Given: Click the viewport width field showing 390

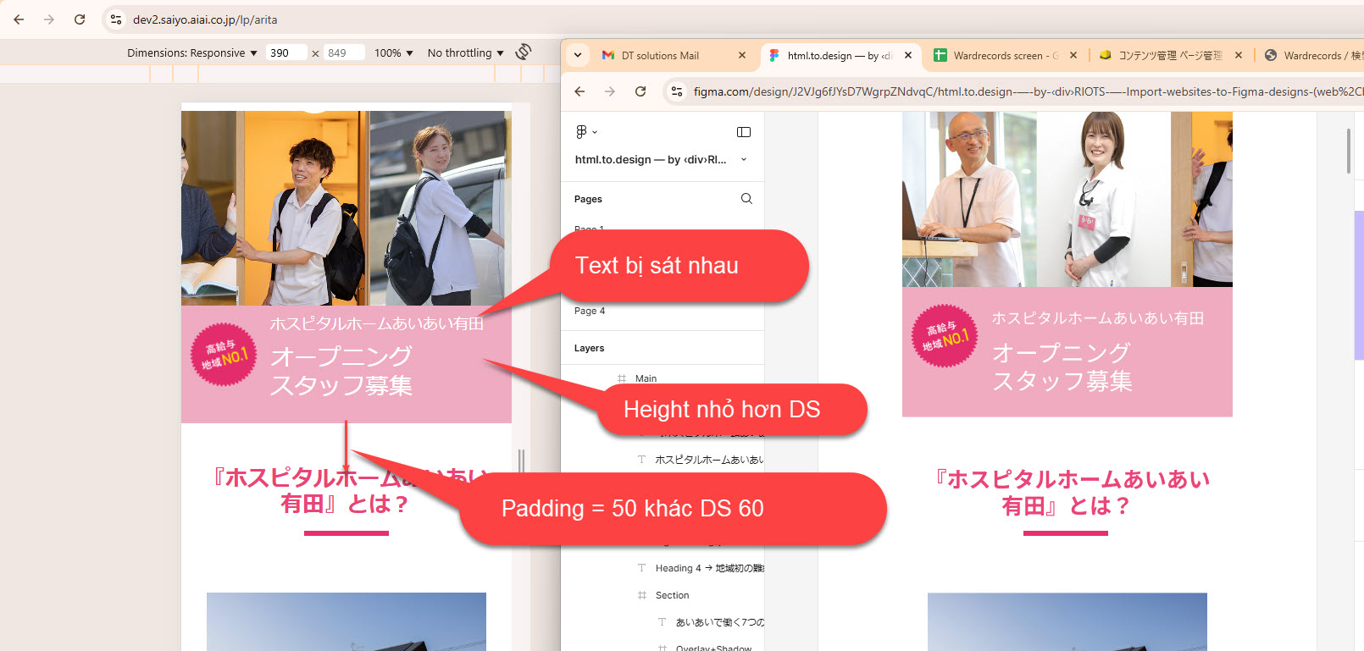Looking at the screenshot, I should tap(285, 52).
